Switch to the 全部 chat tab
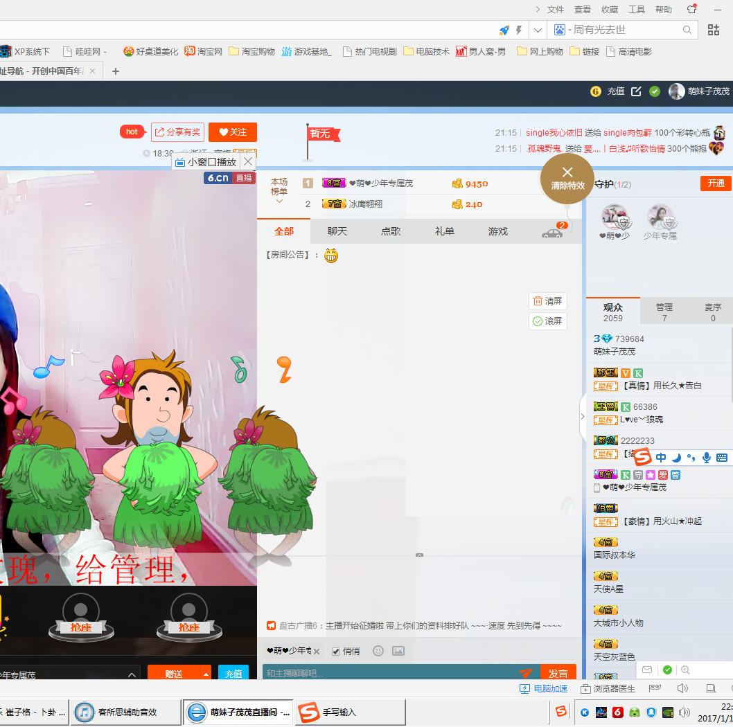Viewport: 733px width, 727px height. point(284,231)
